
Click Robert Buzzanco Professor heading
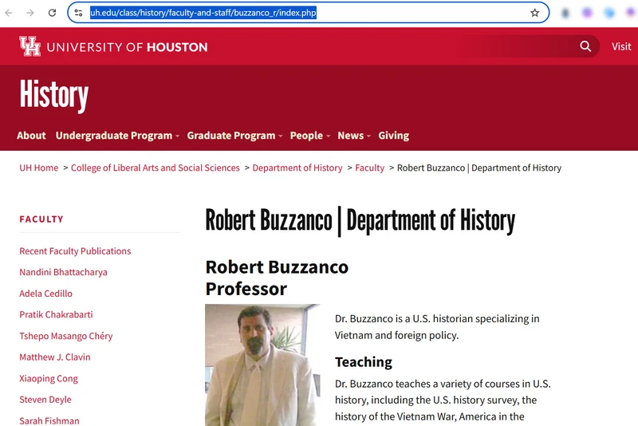click(x=277, y=278)
